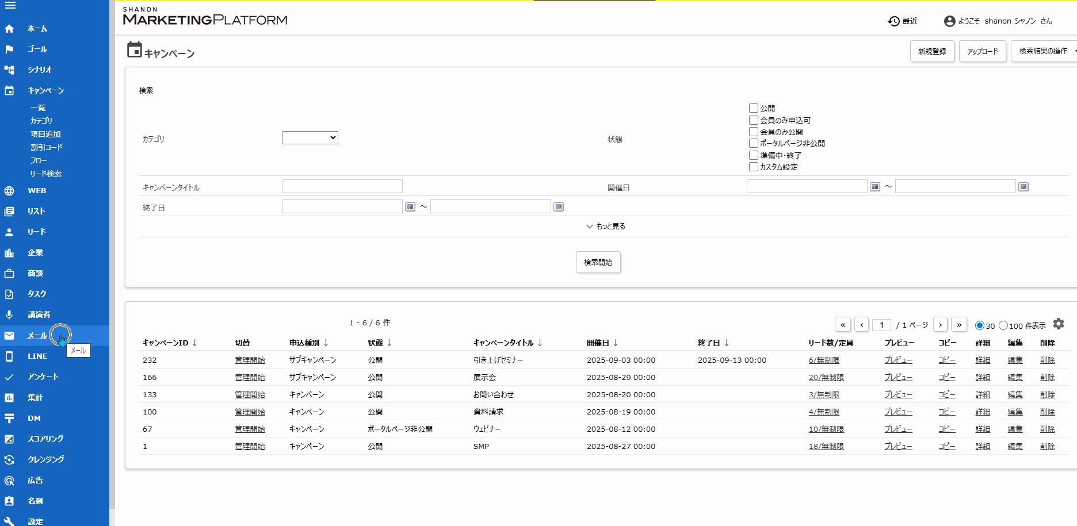1077x526 pixels.
Task: Sort by キャンペーンID column arrow
Action: (195, 343)
